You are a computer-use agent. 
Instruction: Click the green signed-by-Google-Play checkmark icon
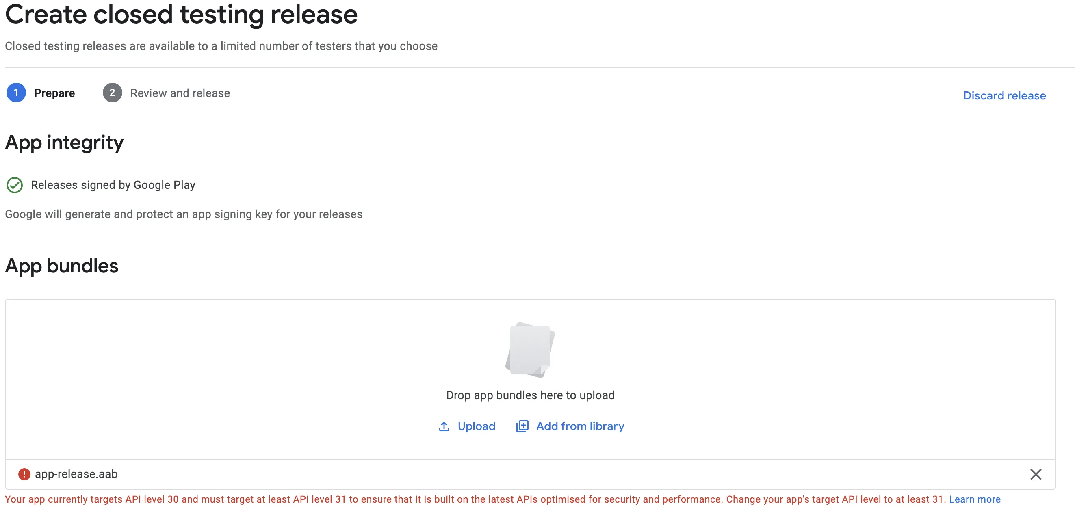(15, 185)
